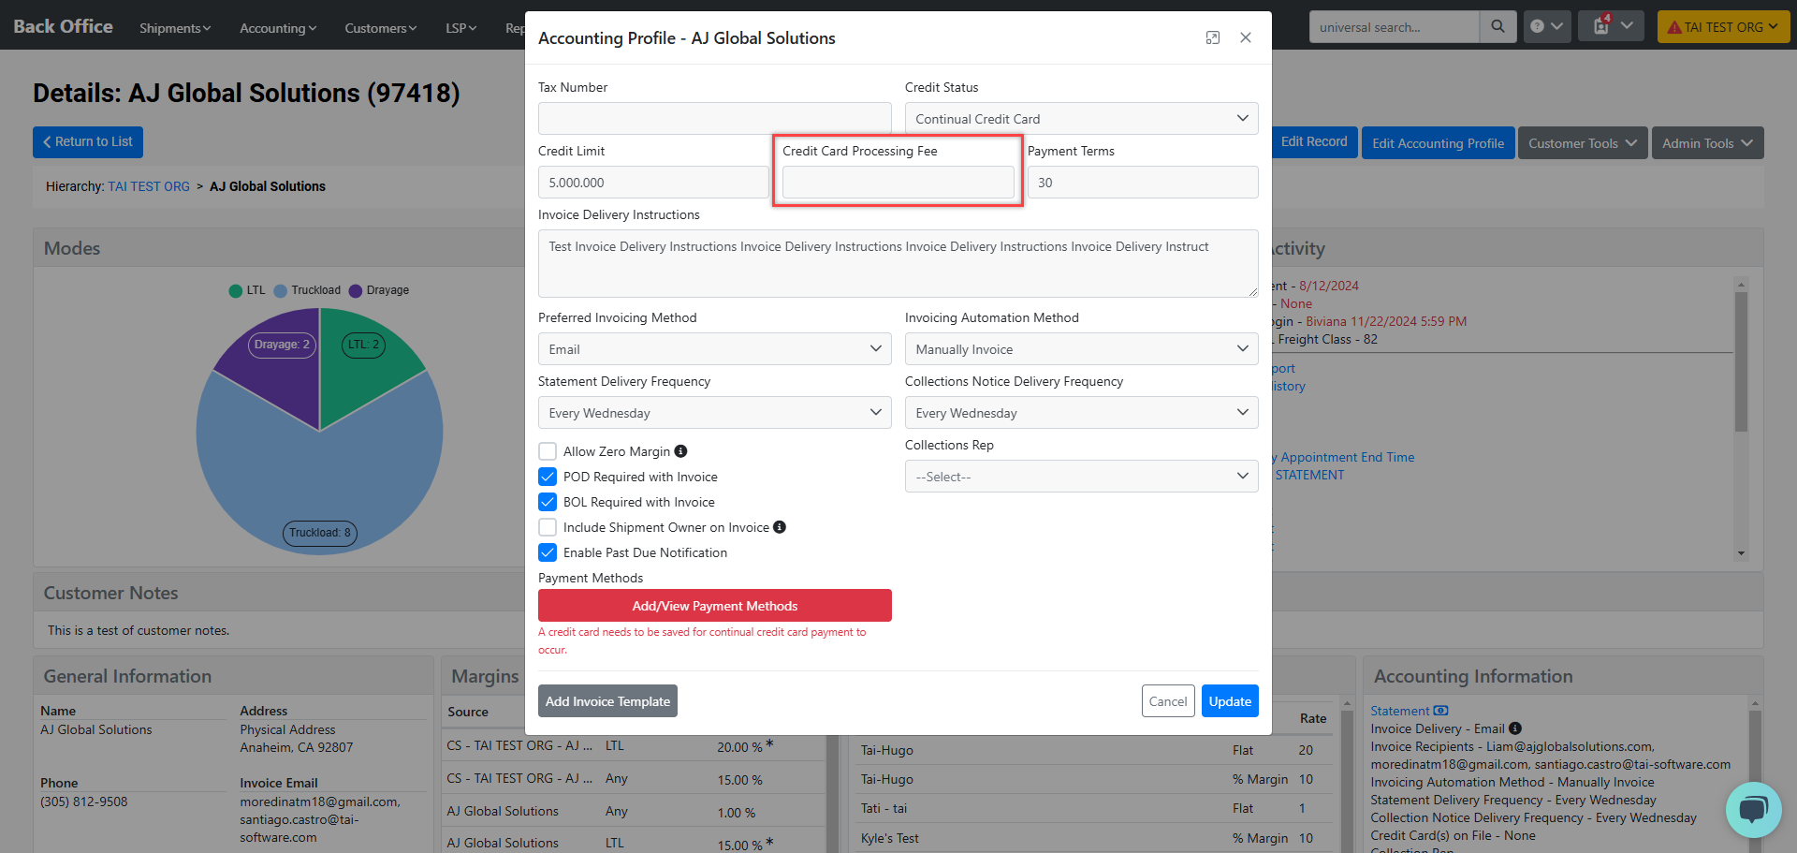Viewport: 1797px width, 853px height.
Task: Click the Statement icon in Accounting Information
Action: tap(1440, 711)
